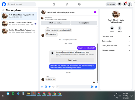Click Mark as pending button

click(x=55, y=23)
